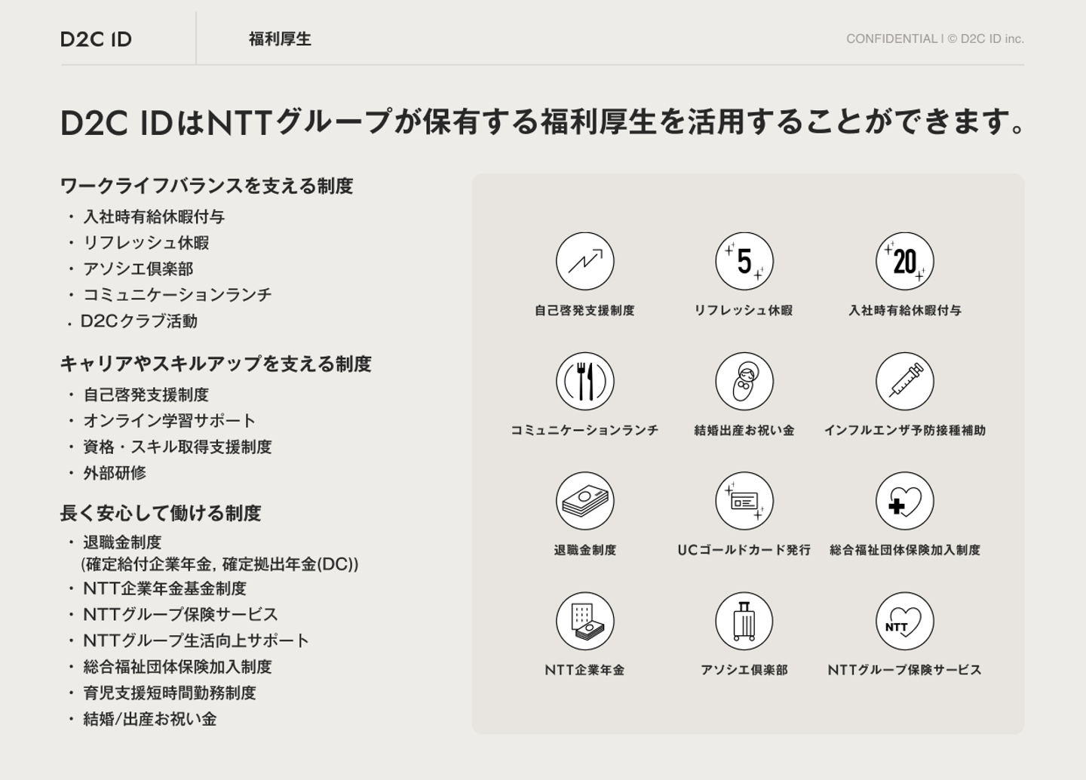Click the リフレッシュ休暇 bullet under ワークライフバランス

[x=146, y=243]
